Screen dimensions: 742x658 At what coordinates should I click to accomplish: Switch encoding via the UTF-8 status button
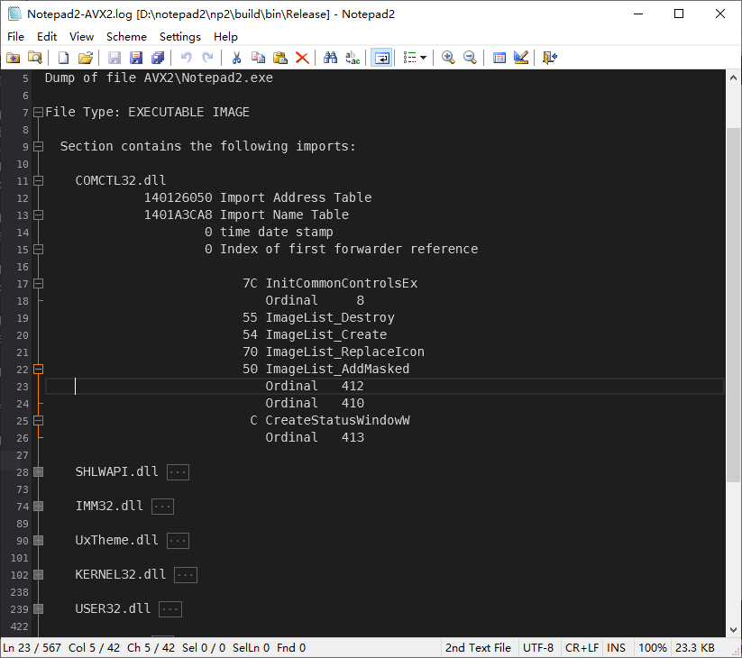coord(538,647)
